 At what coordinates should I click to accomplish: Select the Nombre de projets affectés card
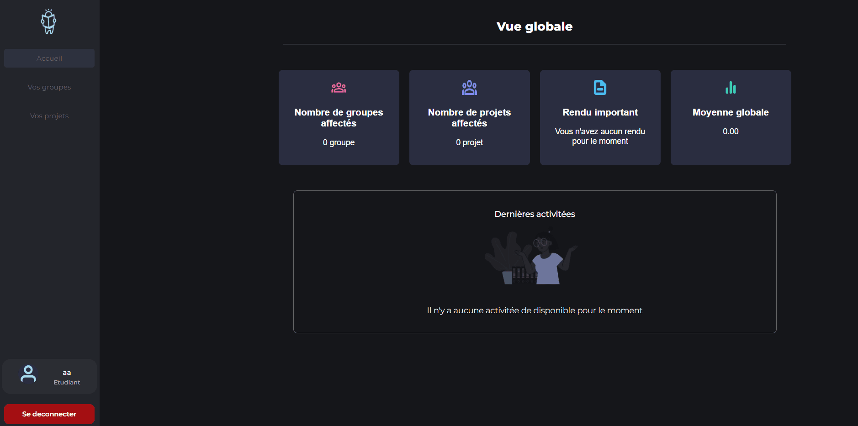pos(469,117)
